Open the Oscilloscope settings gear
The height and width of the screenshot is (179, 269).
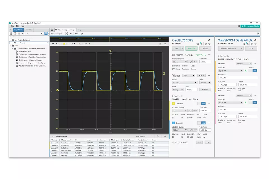[209, 40]
